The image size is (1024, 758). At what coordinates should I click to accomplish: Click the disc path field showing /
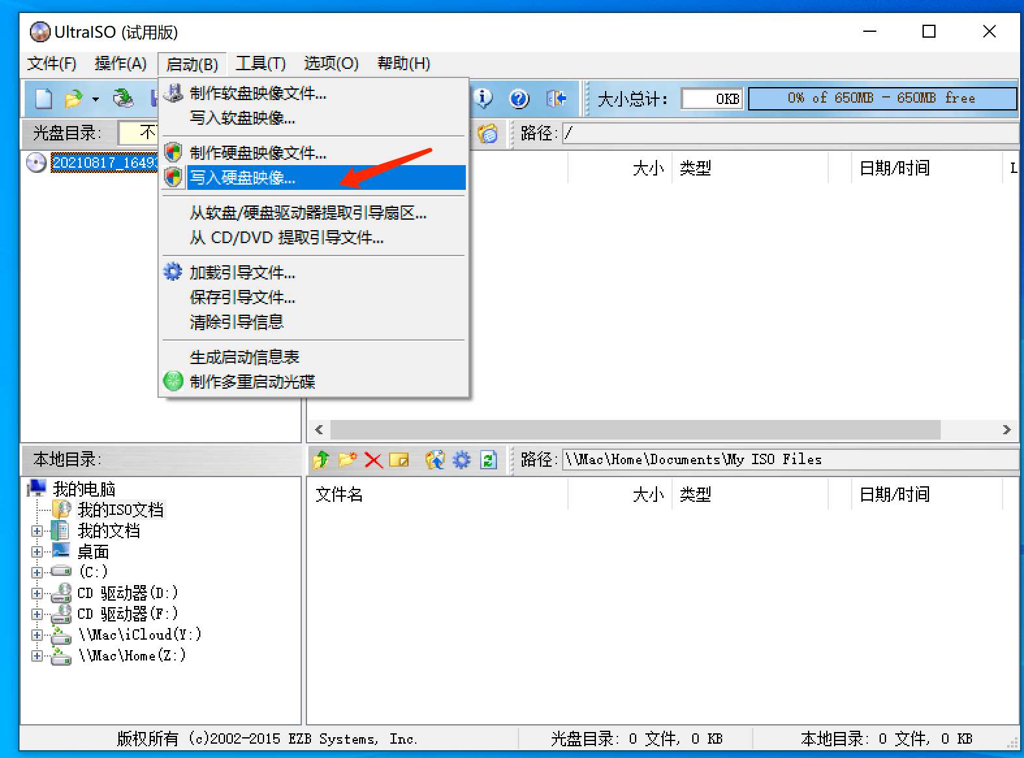coord(790,133)
